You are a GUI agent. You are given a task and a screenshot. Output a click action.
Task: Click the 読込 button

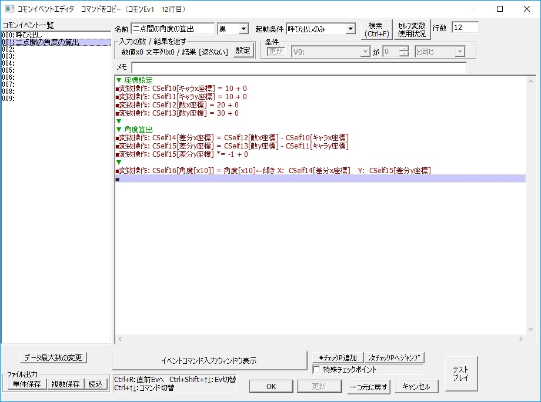pyautogui.click(x=96, y=384)
